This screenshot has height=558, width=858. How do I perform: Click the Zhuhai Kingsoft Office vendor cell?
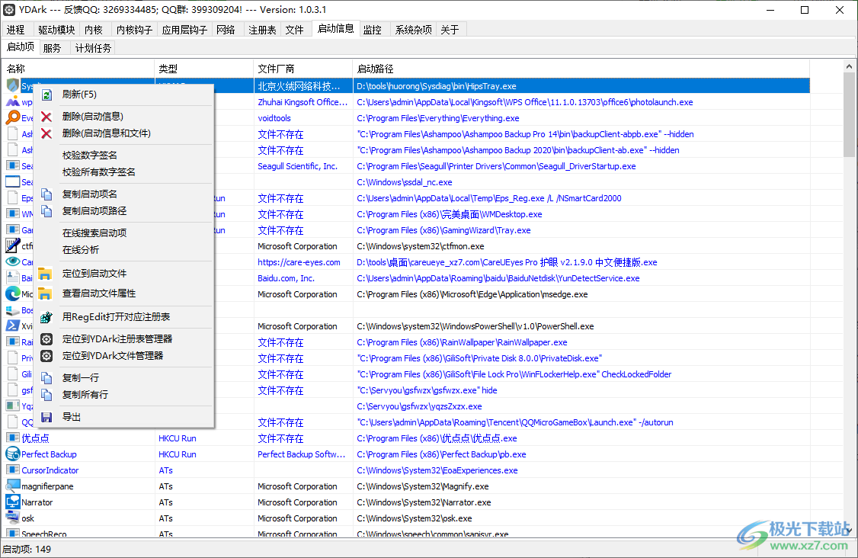[x=303, y=102]
